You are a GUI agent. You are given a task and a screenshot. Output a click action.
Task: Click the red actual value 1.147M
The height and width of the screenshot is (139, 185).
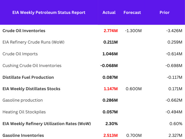tap(111, 89)
